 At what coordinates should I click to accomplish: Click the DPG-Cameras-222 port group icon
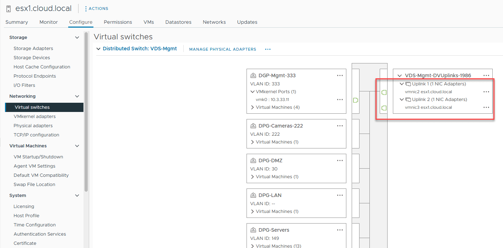tap(253, 126)
